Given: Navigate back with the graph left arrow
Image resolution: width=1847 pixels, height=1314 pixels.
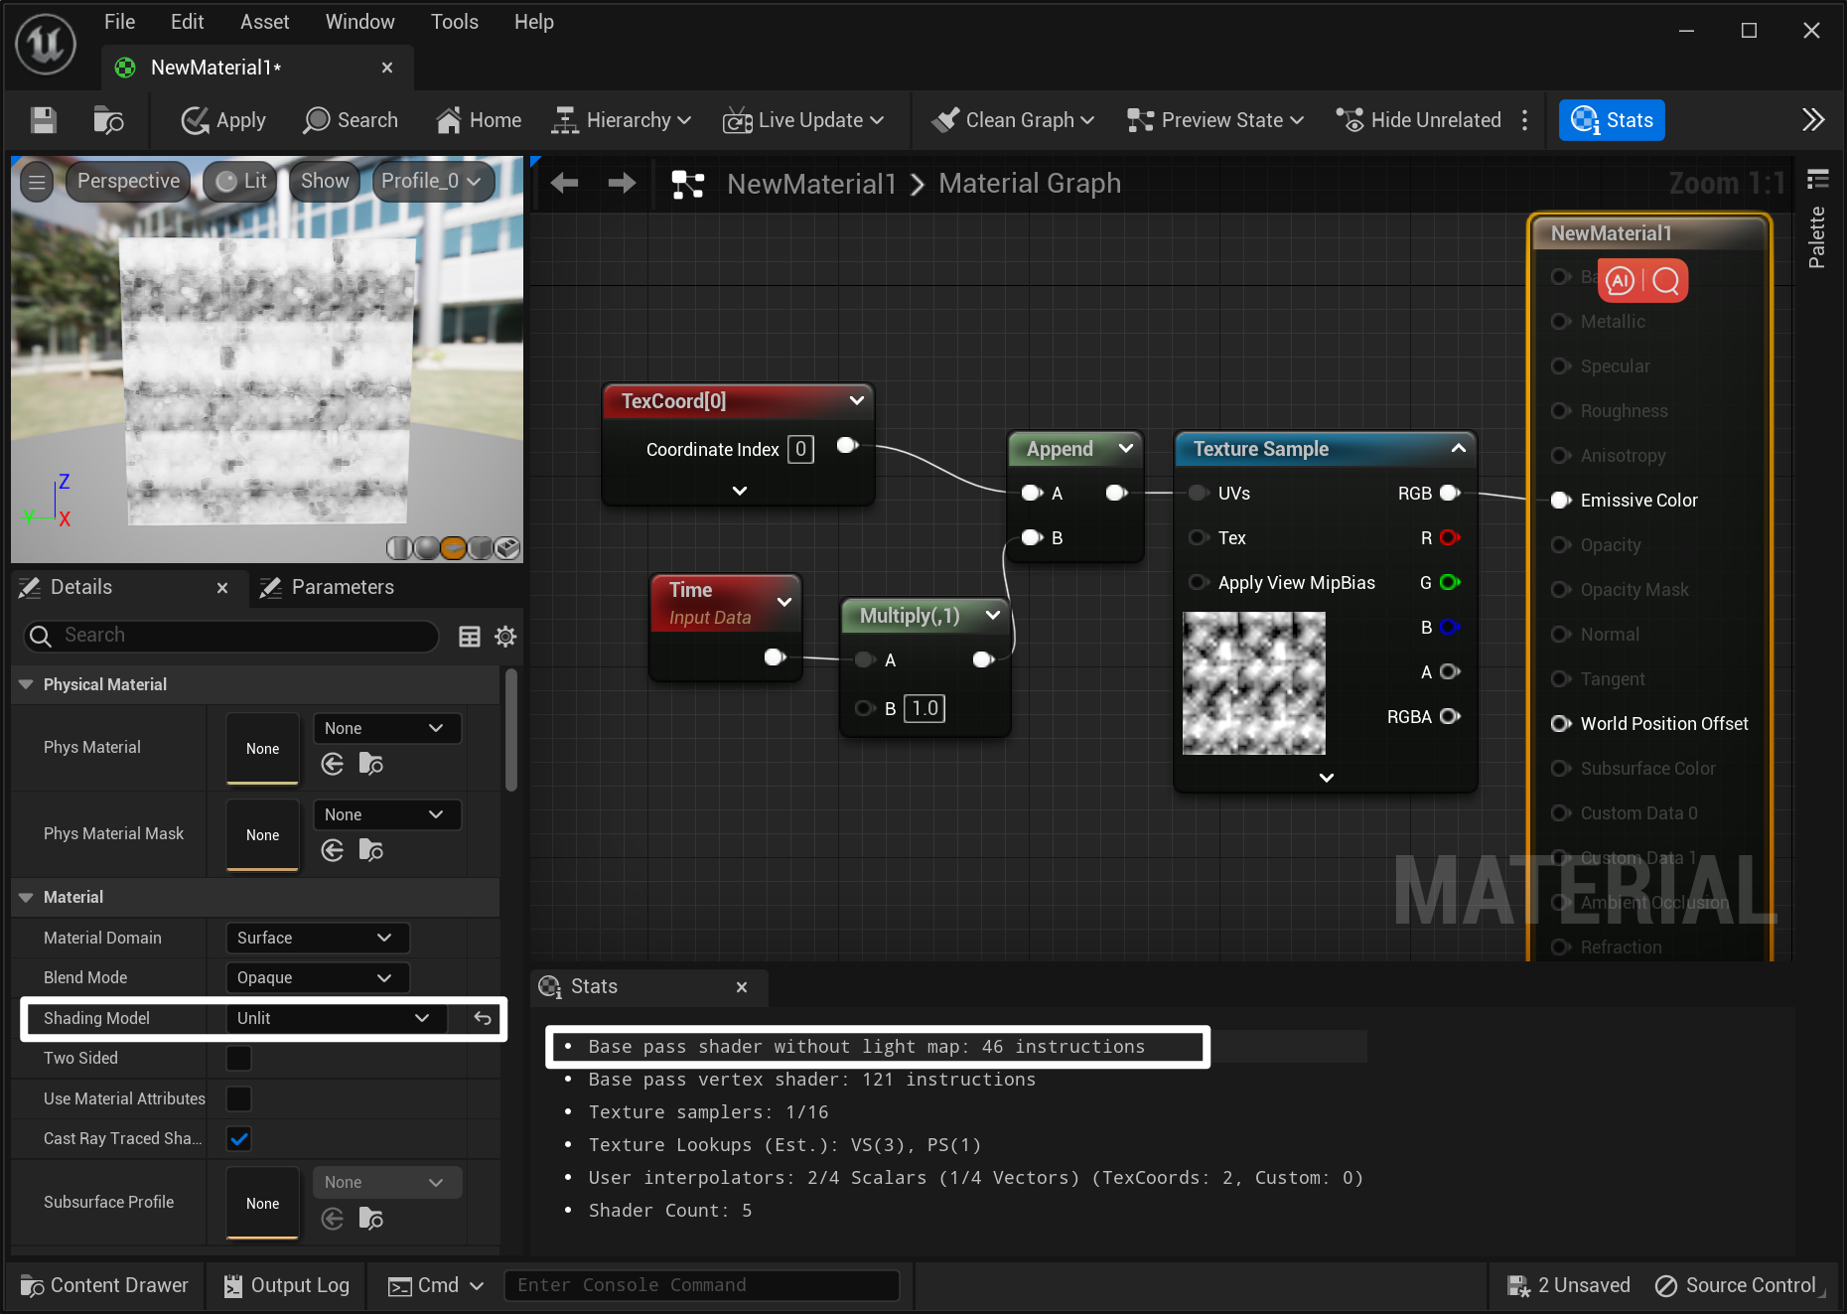Looking at the screenshot, I should (x=564, y=183).
